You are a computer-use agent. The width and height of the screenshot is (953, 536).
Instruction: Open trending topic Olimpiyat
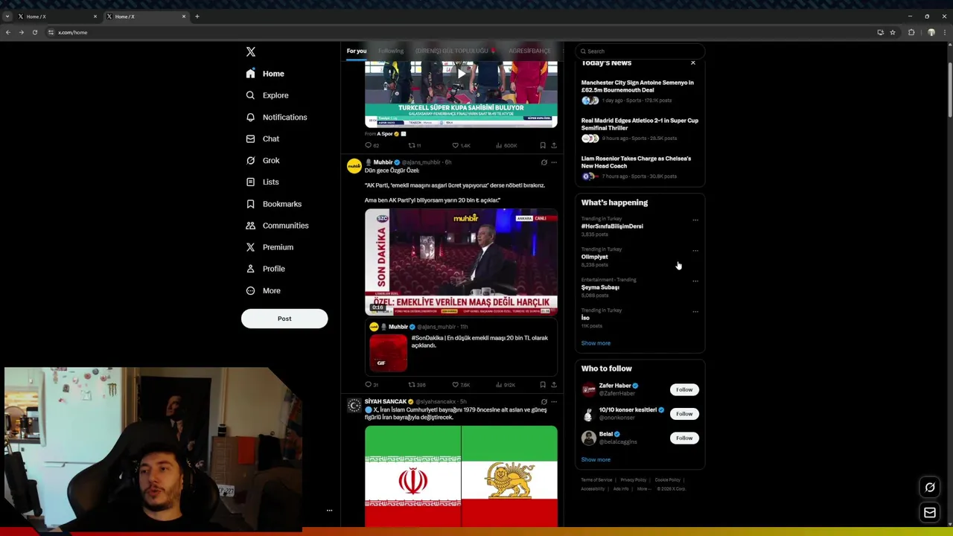pos(594,257)
